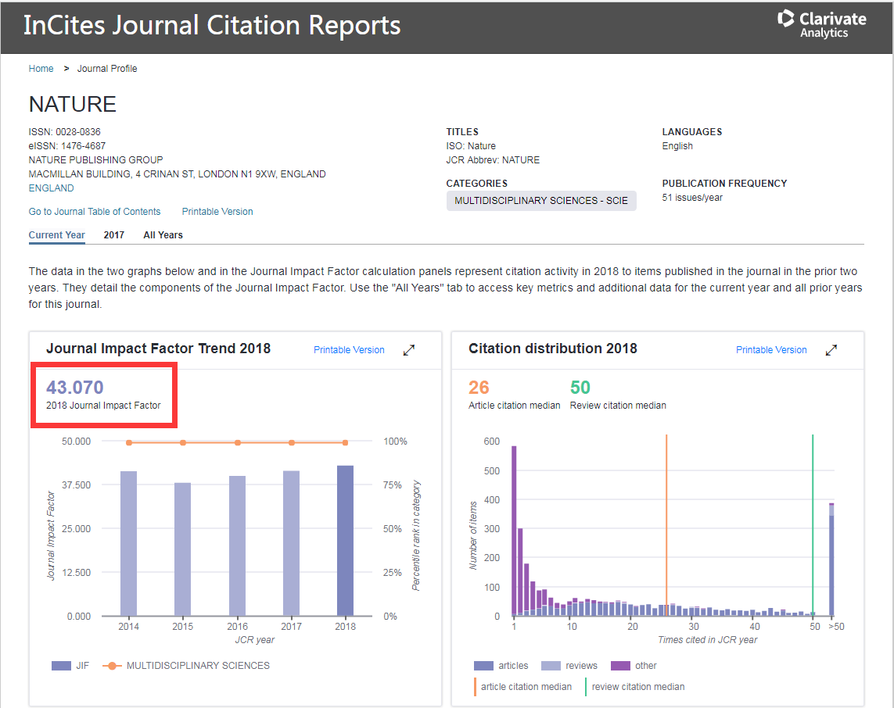Click the MULTIDISCIPLINARY SCIENCES - SCIE category tag
The width and height of the screenshot is (894, 708).
pyautogui.click(x=541, y=201)
